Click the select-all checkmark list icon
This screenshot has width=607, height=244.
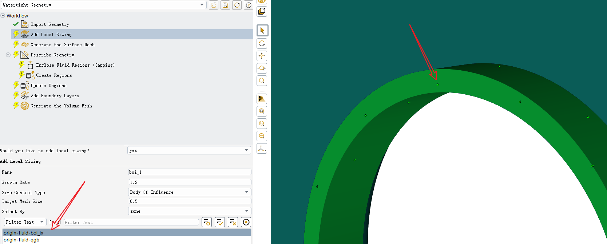[220, 222]
